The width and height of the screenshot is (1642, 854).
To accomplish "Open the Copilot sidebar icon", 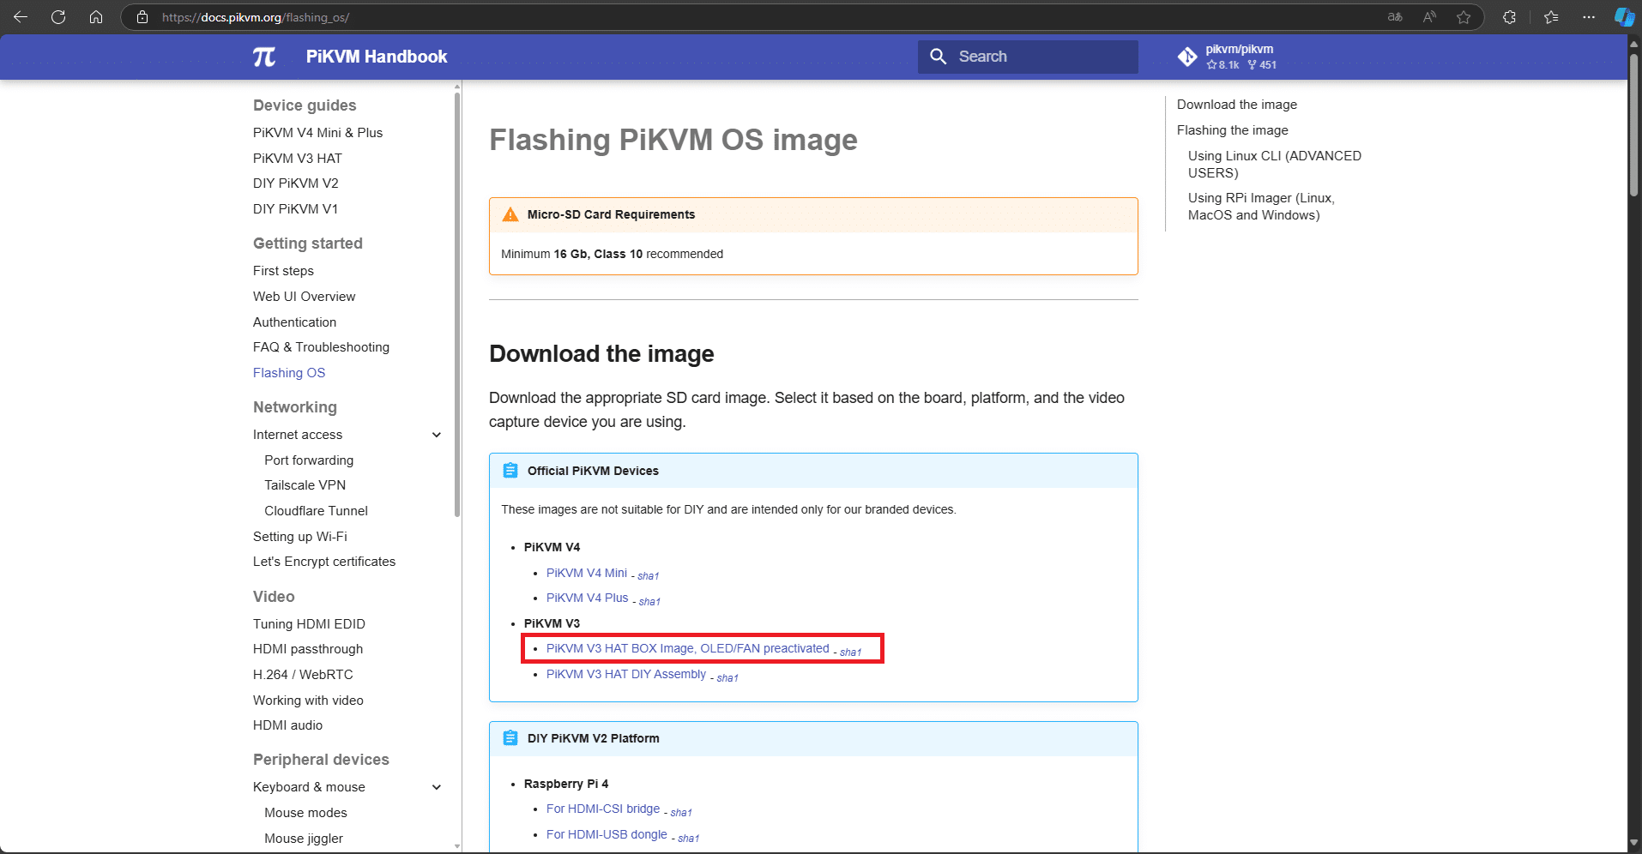I will coord(1624,17).
